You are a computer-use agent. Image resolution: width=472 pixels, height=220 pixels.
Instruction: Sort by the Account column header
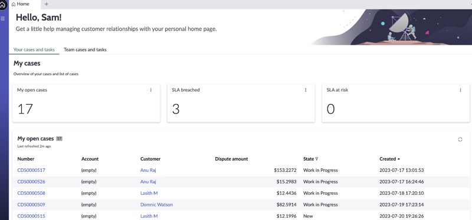[x=90, y=159]
